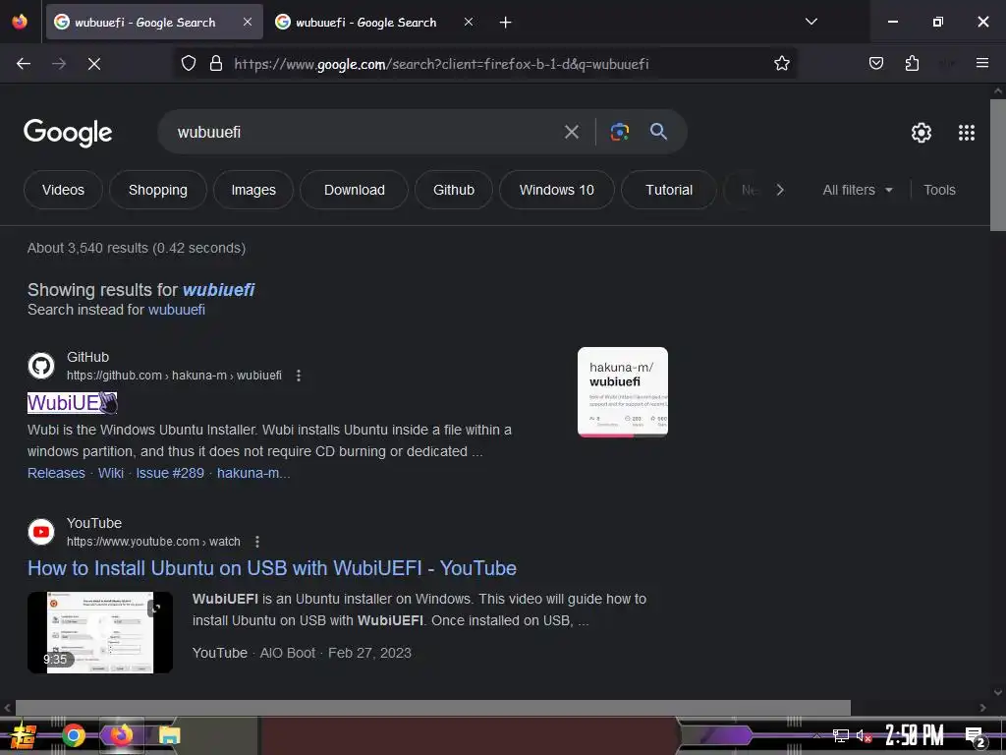The width and height of the screenshot is (1006, 755).
Task: Search by image with Google Lens icon
Action: (x=619, y=133)
